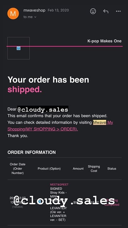Click the Feb 13, 2020 email date
Image resolution: width=128 pixels, height=228 pixels.
click(x=58, y=10)
